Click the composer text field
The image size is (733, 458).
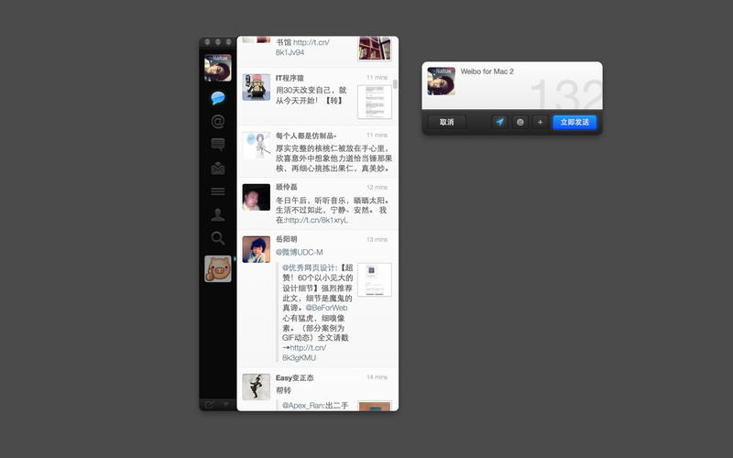(x=529, y=85)
